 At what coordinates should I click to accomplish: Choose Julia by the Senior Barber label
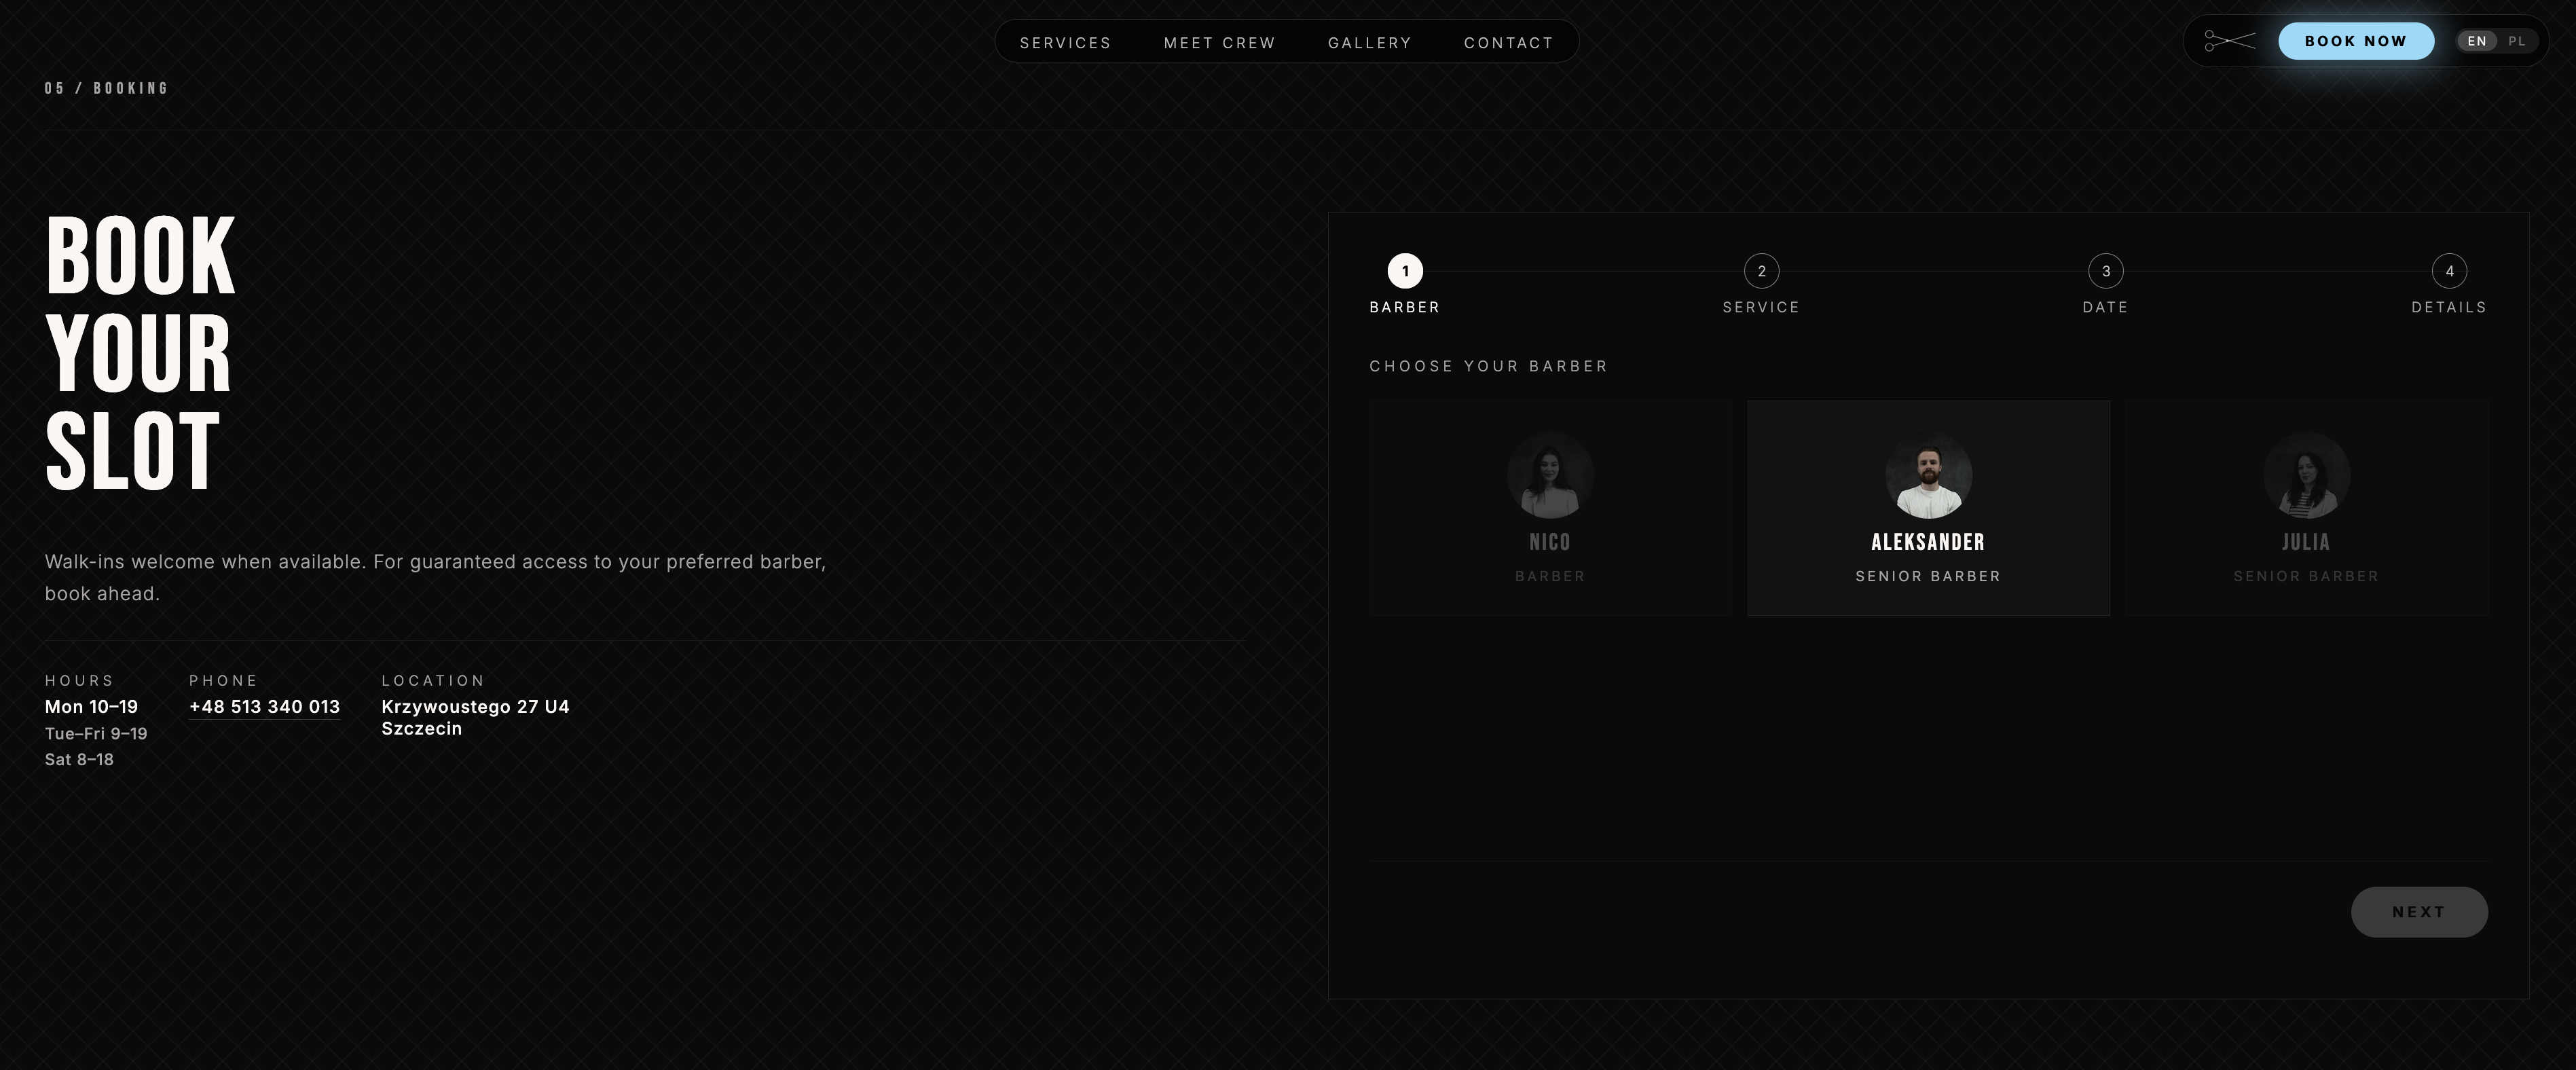[x=2306, y=576]
